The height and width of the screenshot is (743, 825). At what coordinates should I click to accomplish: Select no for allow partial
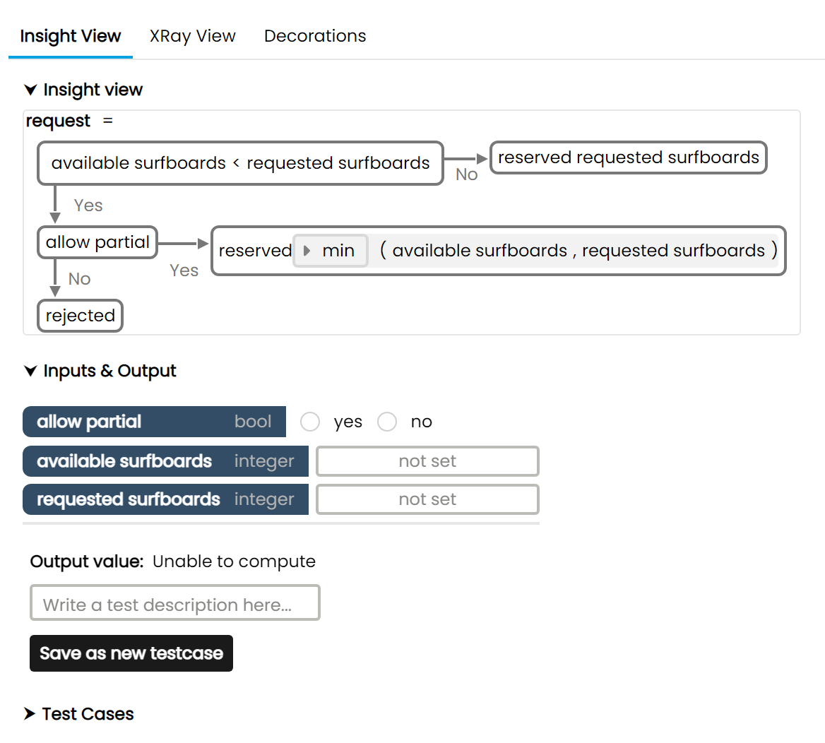pos(387,422)
